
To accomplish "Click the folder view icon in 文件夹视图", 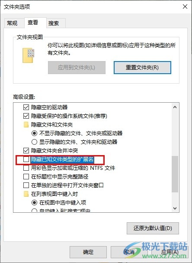I will (28, 55).
